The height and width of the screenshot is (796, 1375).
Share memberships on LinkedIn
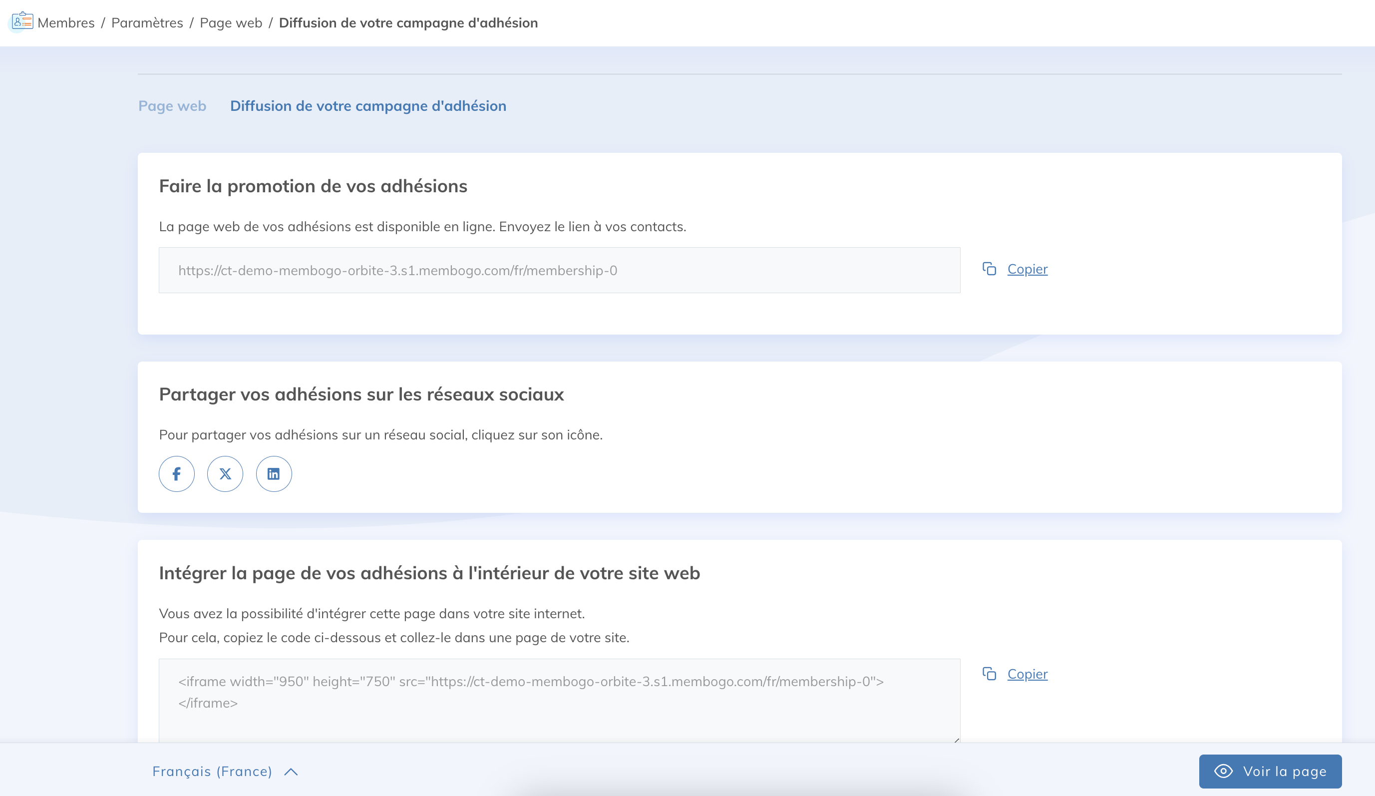tap(274, 473)
